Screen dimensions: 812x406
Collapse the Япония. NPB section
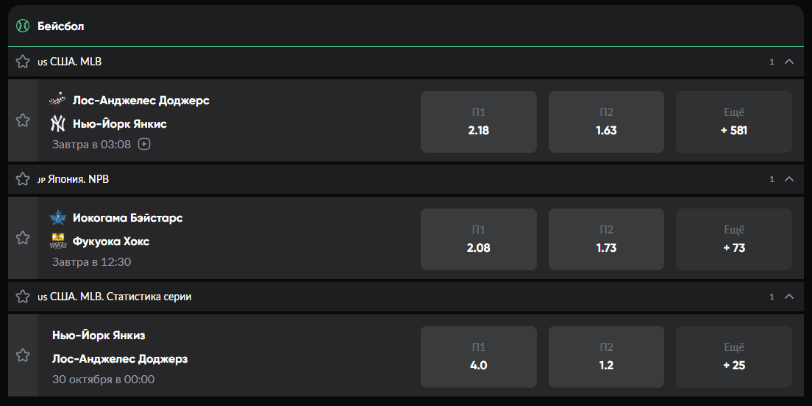coord(789,179)
